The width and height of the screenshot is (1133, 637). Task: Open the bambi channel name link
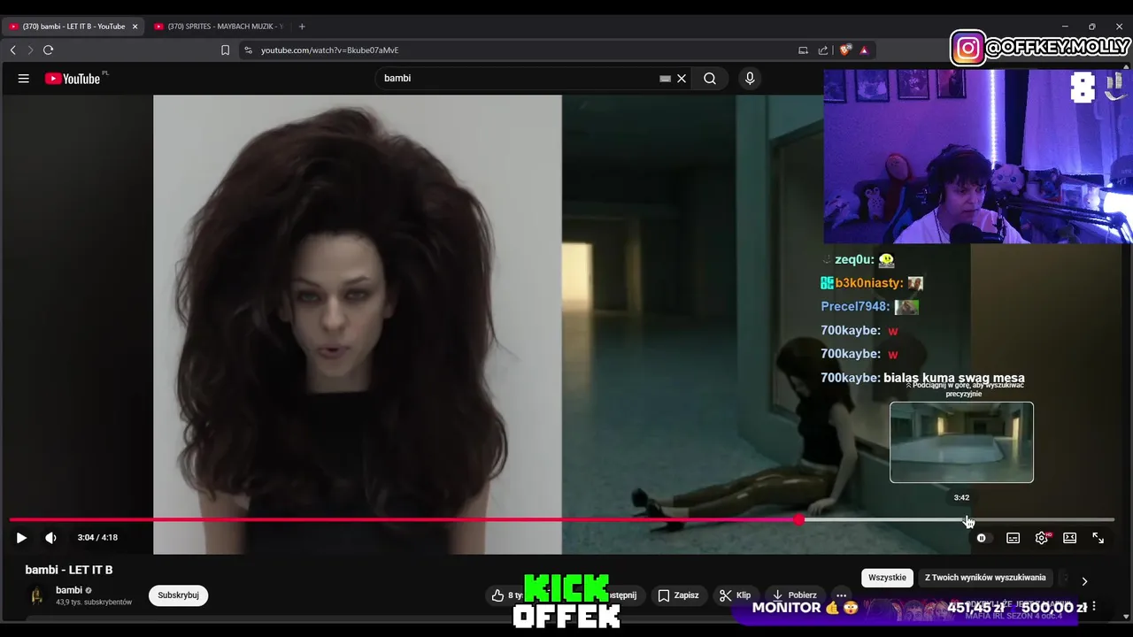(x=69, y=590)
